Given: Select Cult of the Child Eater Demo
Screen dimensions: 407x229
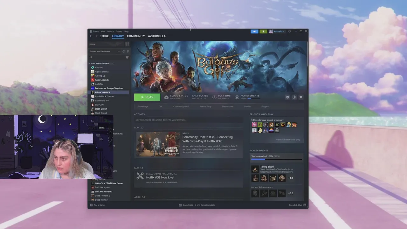Looking at the screenshot, I should (108, 183).
